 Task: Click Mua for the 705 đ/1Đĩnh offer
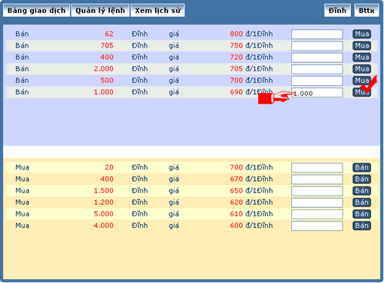pos(362,69)
